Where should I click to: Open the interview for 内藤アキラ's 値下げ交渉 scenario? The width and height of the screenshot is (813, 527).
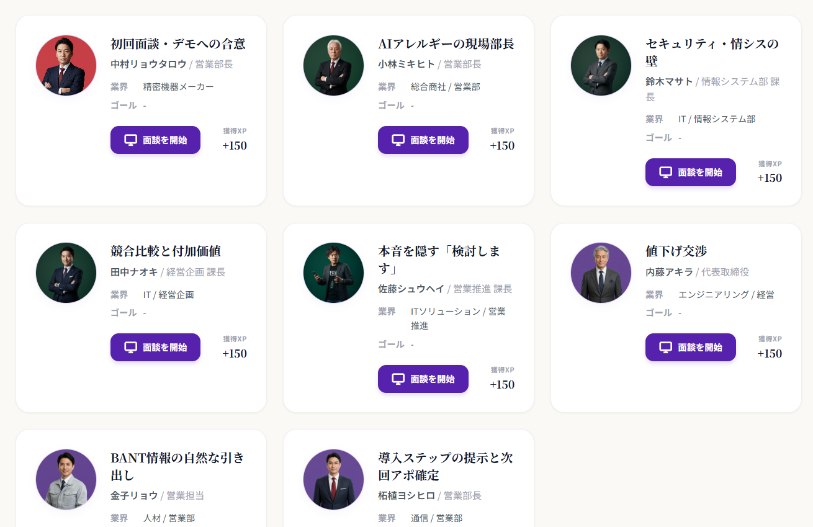click(690, 347)
